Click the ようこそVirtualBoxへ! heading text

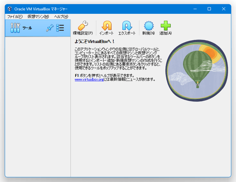coord(95,41)
